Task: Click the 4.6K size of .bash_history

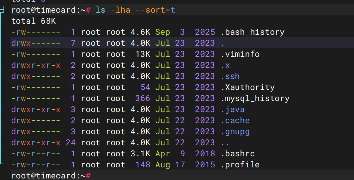Action: (x=140, y=32)
